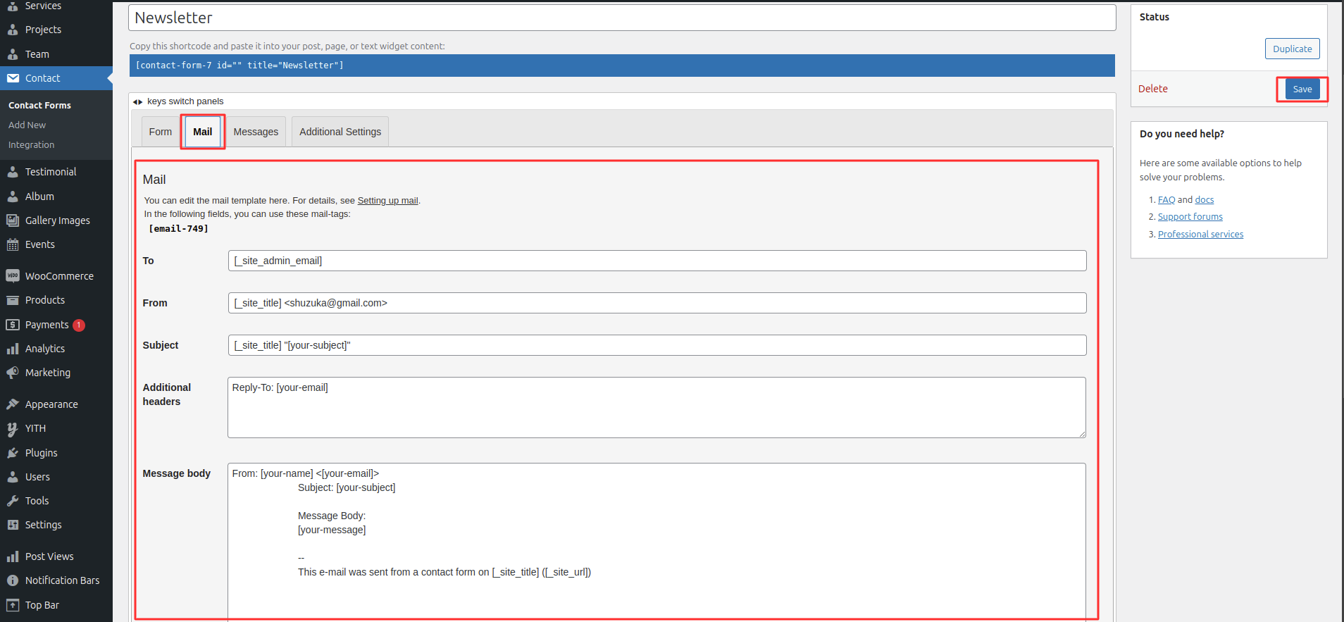The height and width of the screenshot is (622, 1344).
Task: Click the Newsletter title field
Action: (622, 18)
